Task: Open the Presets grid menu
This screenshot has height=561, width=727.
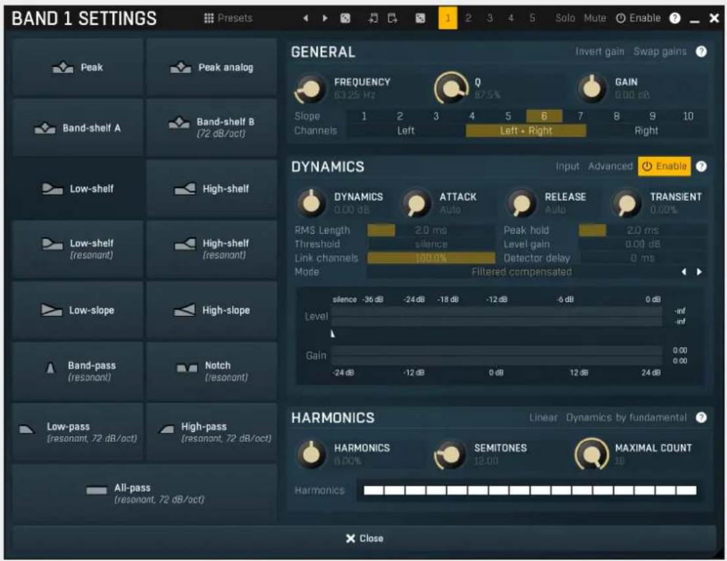Action: coord(228,18)
